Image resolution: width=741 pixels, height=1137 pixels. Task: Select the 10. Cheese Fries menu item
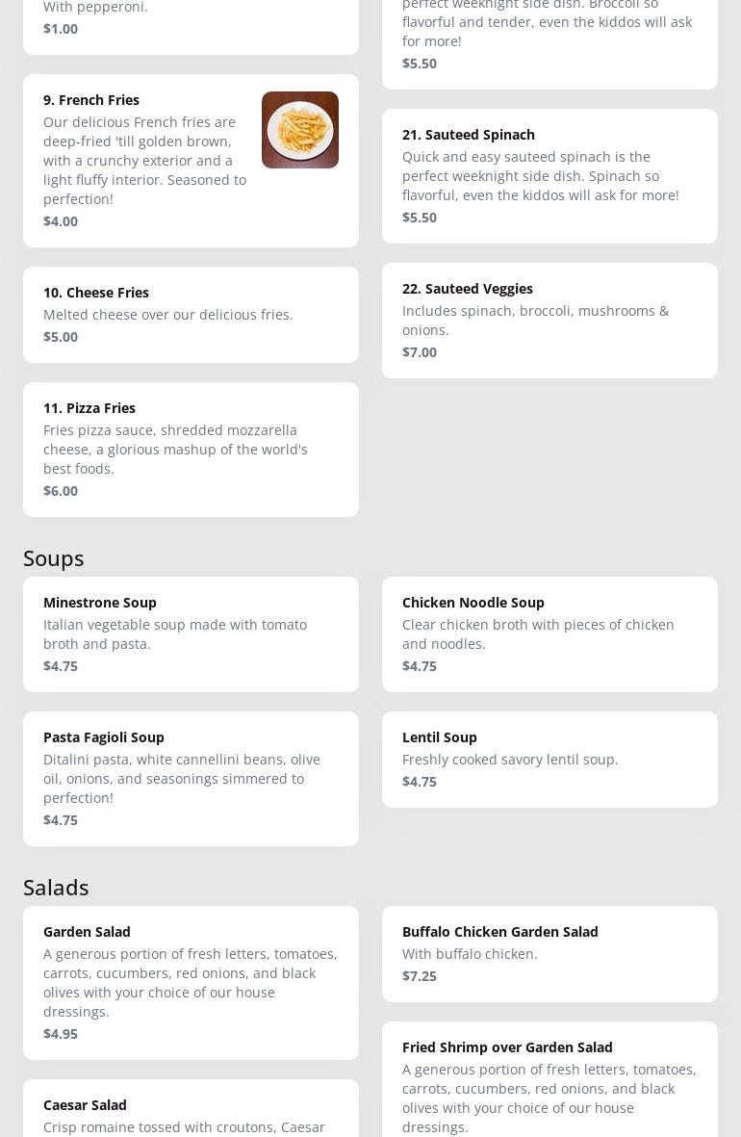[x=191, y=315]
